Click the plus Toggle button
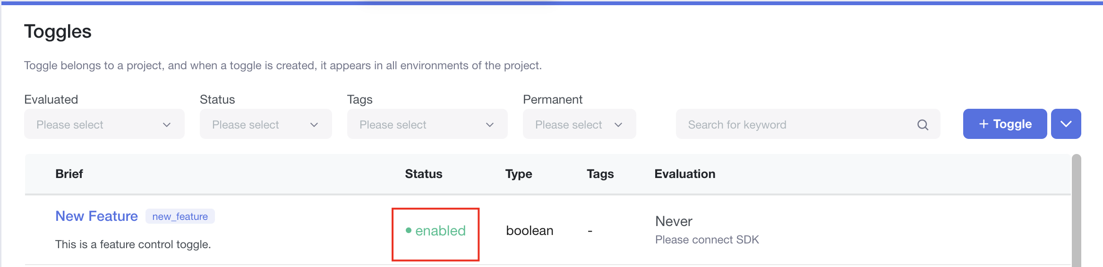Image resolution: width=1103 pixels, height=267 pixels. click(1005, 124)
